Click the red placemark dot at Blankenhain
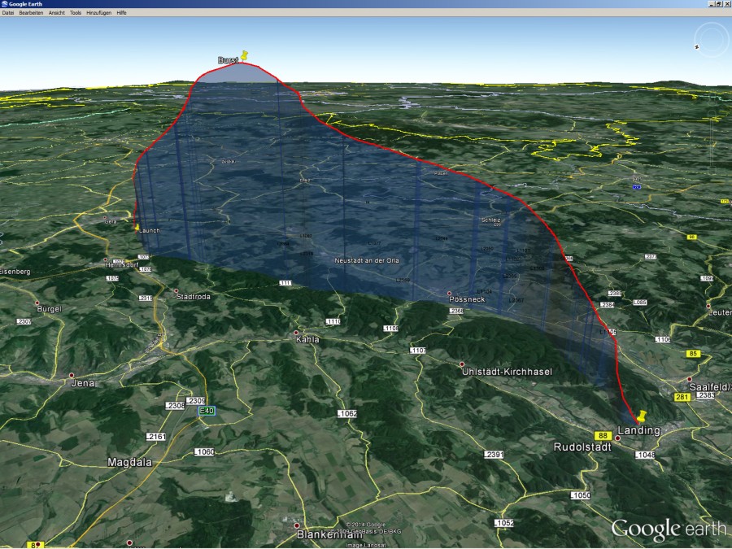 pos(297,526)
